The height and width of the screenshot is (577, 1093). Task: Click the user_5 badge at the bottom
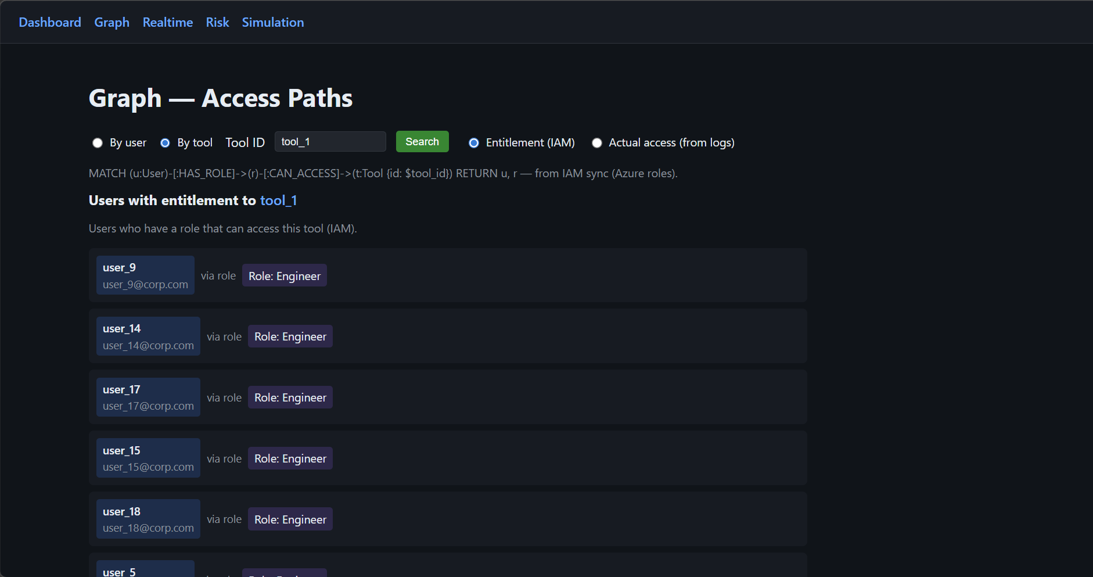tap(145, 569)
